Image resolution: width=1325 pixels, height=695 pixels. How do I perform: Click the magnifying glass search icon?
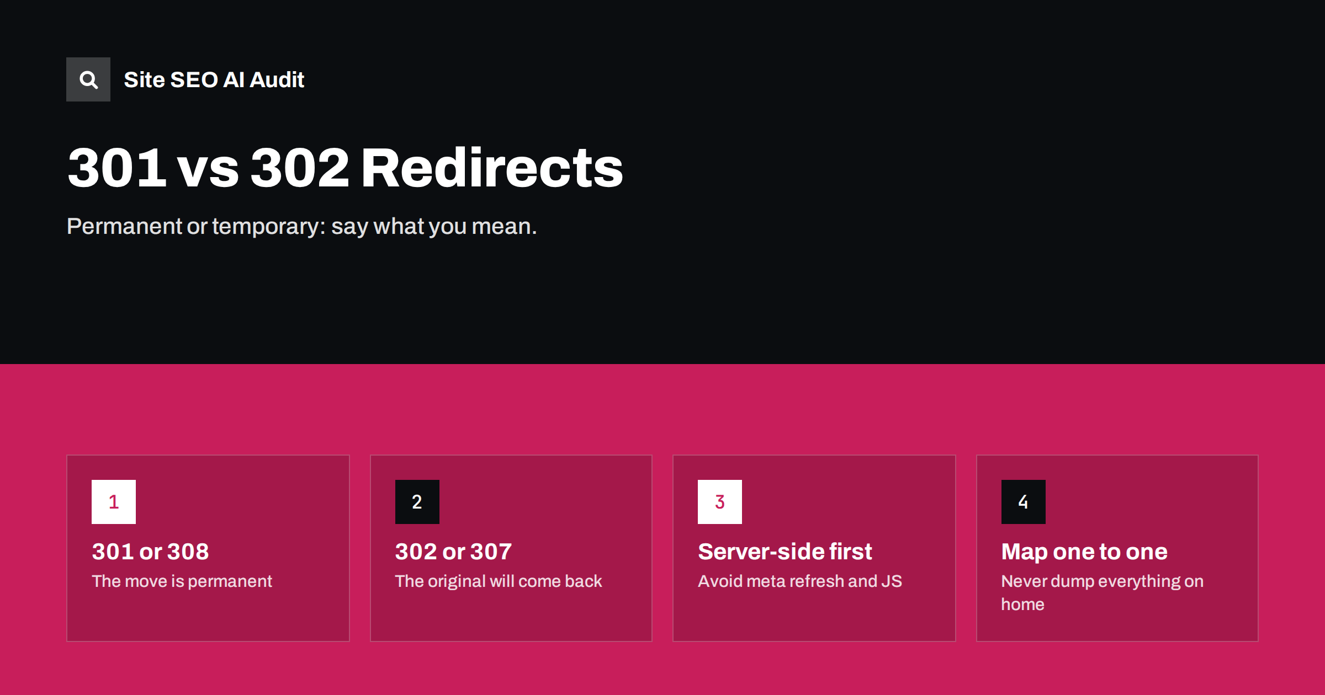[x=88, y=79]
